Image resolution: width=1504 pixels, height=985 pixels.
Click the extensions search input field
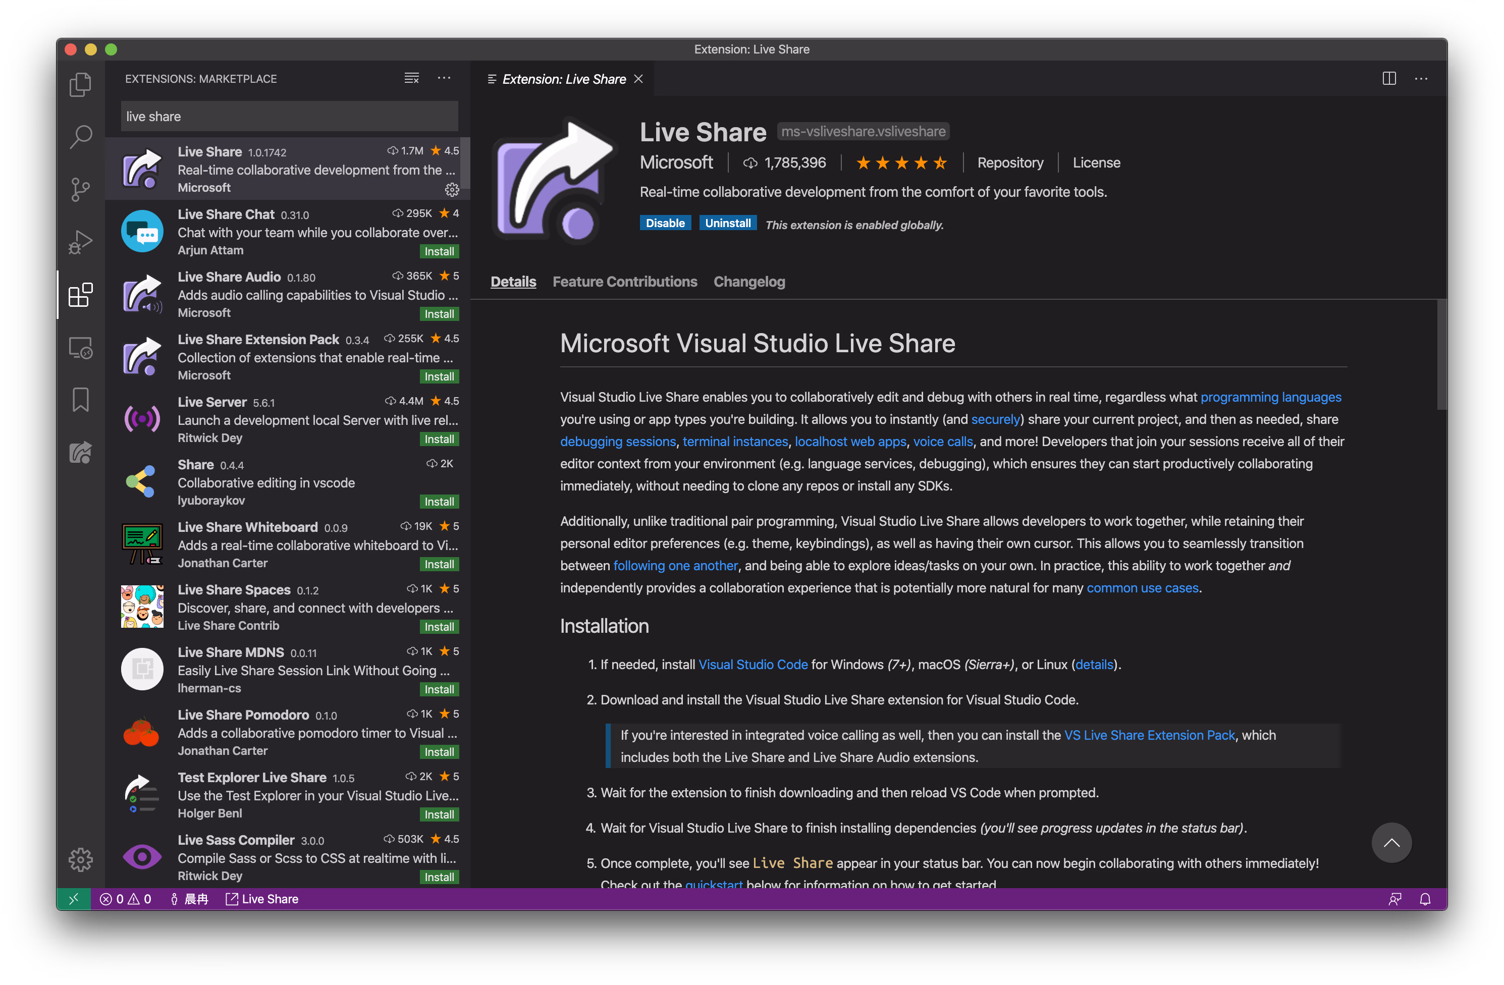(x=289, y=116)
